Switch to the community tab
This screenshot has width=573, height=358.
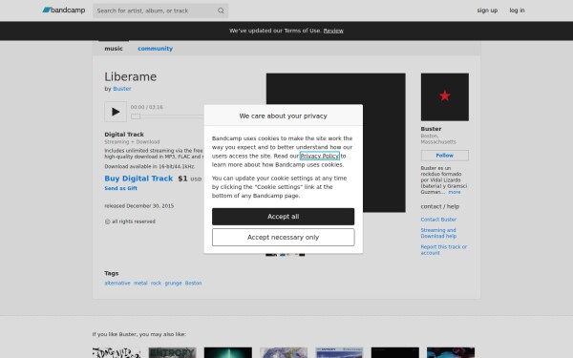coord(155,49)
